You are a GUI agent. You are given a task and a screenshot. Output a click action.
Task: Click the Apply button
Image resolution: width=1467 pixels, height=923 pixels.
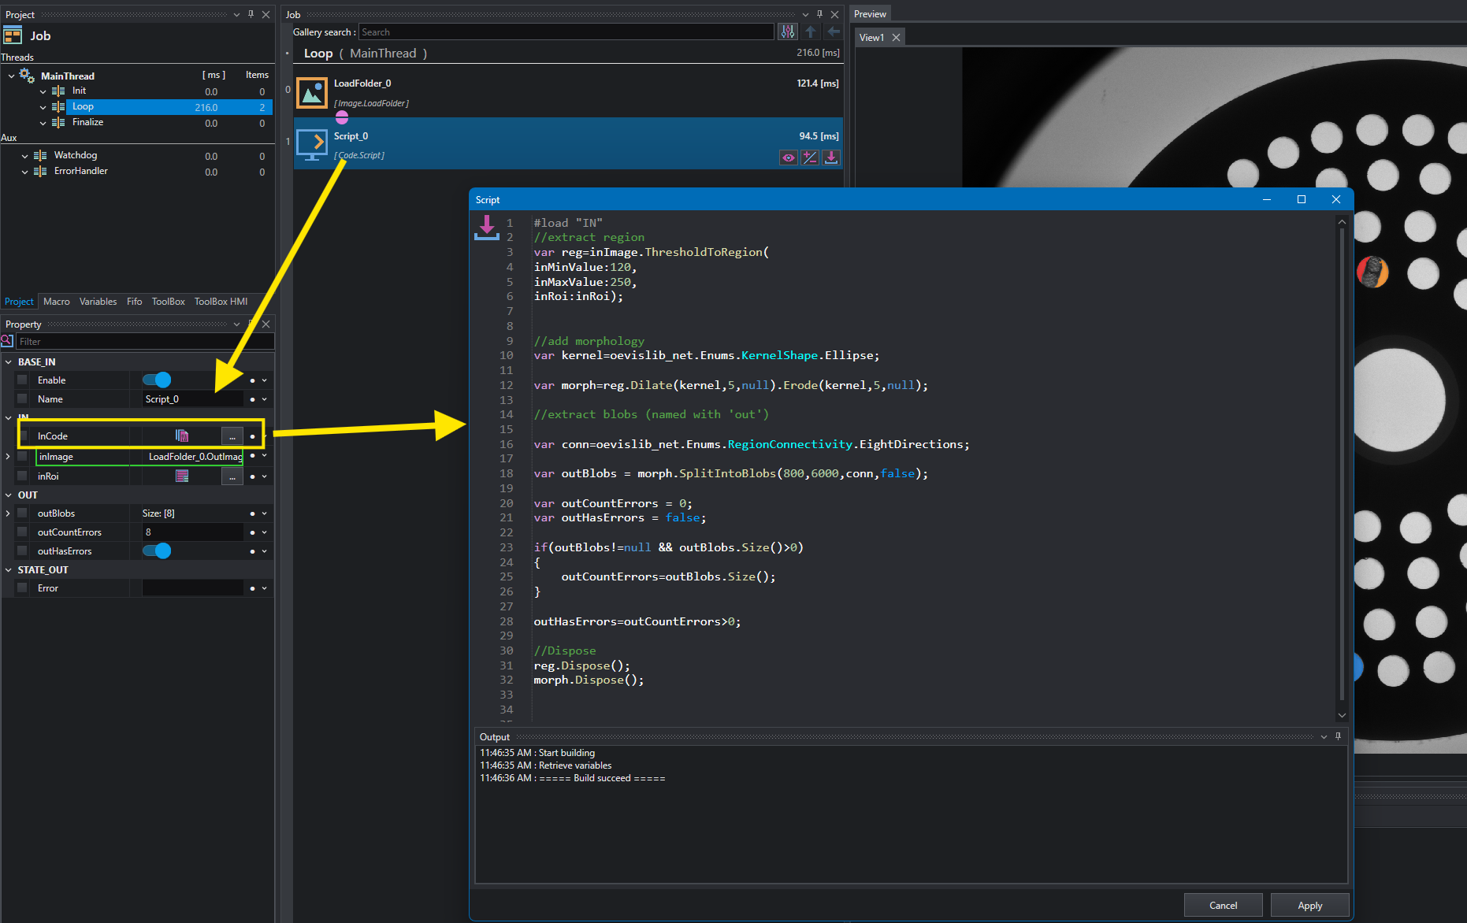click(1309, 906)
